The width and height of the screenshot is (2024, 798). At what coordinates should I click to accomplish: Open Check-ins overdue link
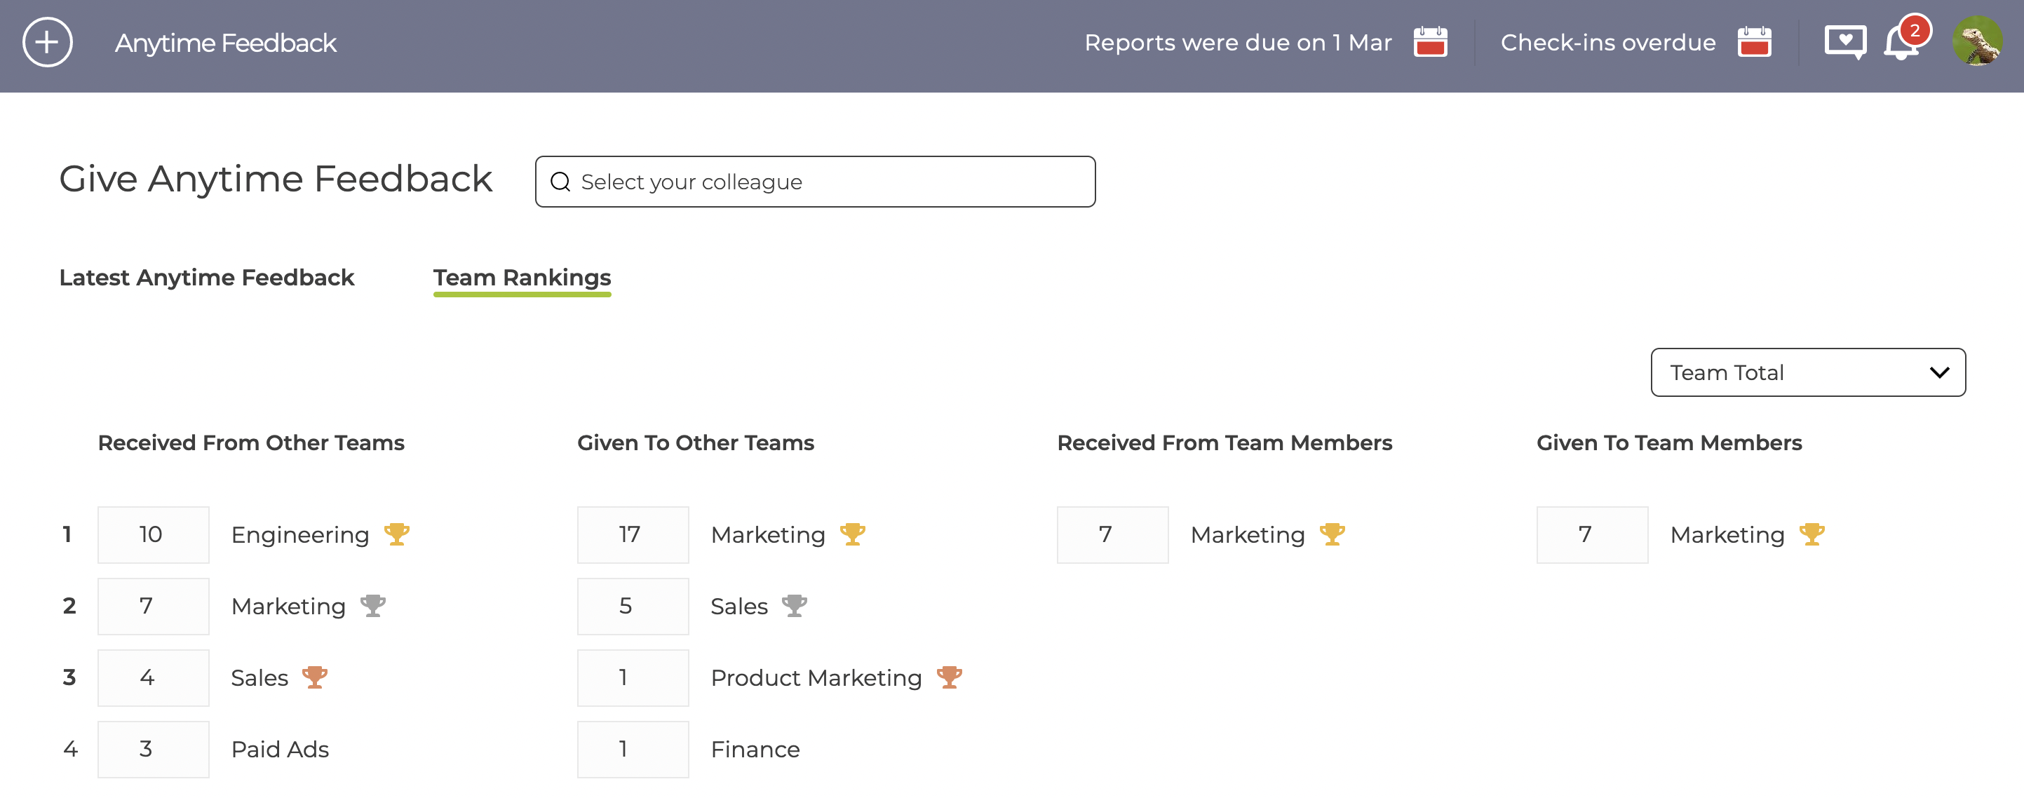(1607, 42)
